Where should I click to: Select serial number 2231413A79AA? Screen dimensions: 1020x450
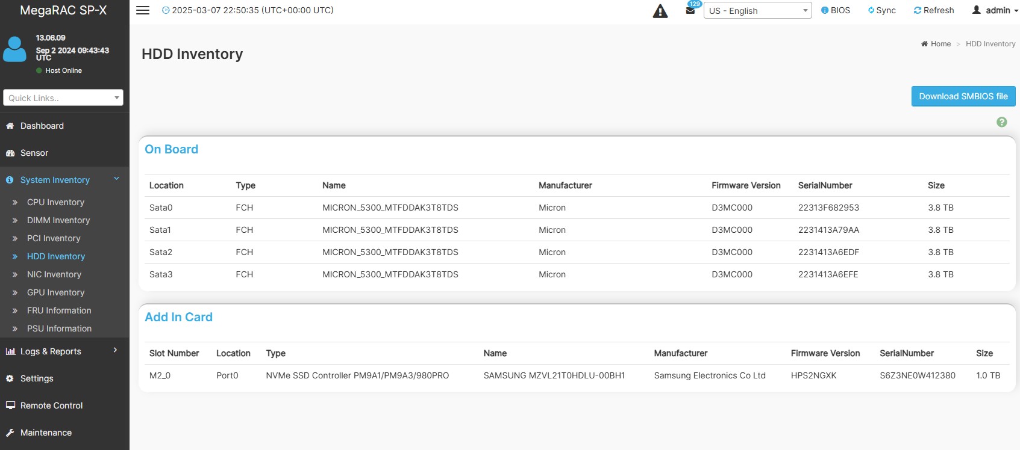coord(828,230)
